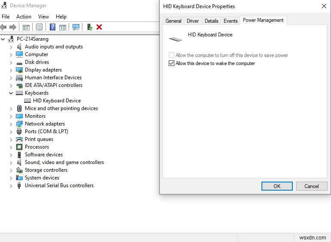331x242 pixels.
Task: Click the Forward arrow in Device Manager toolbar
Action: click(x=13, y=27)
